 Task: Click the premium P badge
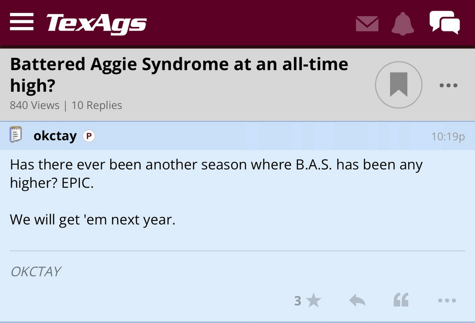click(89, 136)
